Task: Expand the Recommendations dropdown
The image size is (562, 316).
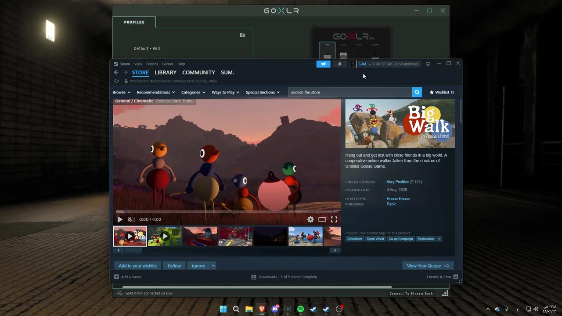Action: click(x=156, y=92)
